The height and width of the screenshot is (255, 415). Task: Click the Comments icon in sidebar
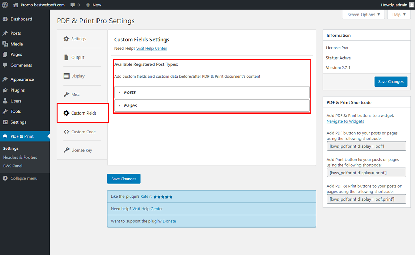click(5, 65)
